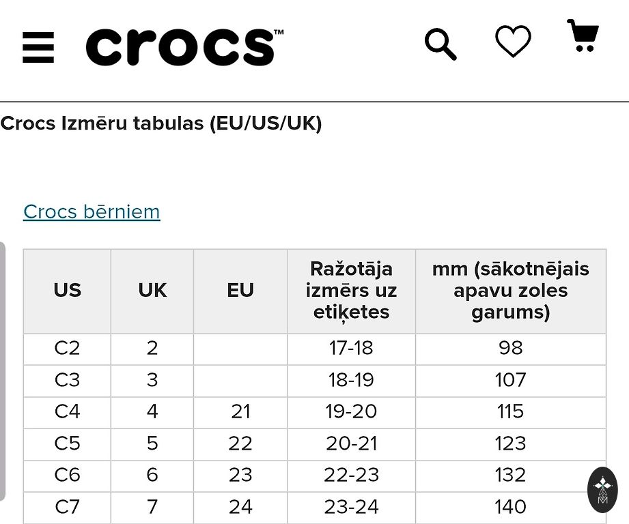Click the EU column header
The height and width of the screenshot is (524, 629).
240,291
